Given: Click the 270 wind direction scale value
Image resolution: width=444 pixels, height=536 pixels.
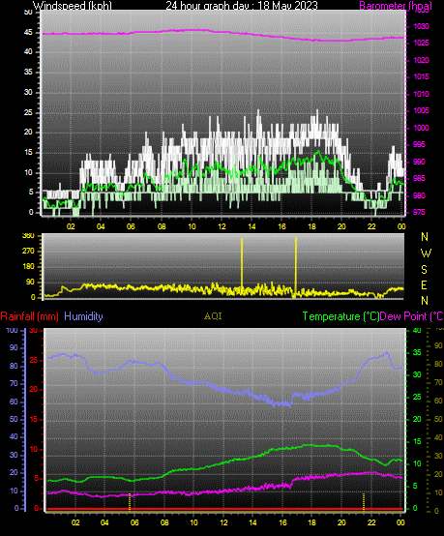Looking at the screenshot, I should (x=28, y=251).
